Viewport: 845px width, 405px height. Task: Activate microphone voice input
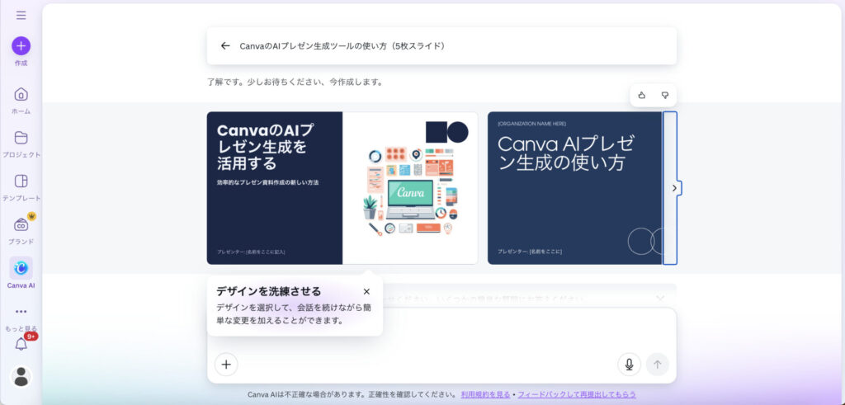pyautogui.click(x=629, y=364)
